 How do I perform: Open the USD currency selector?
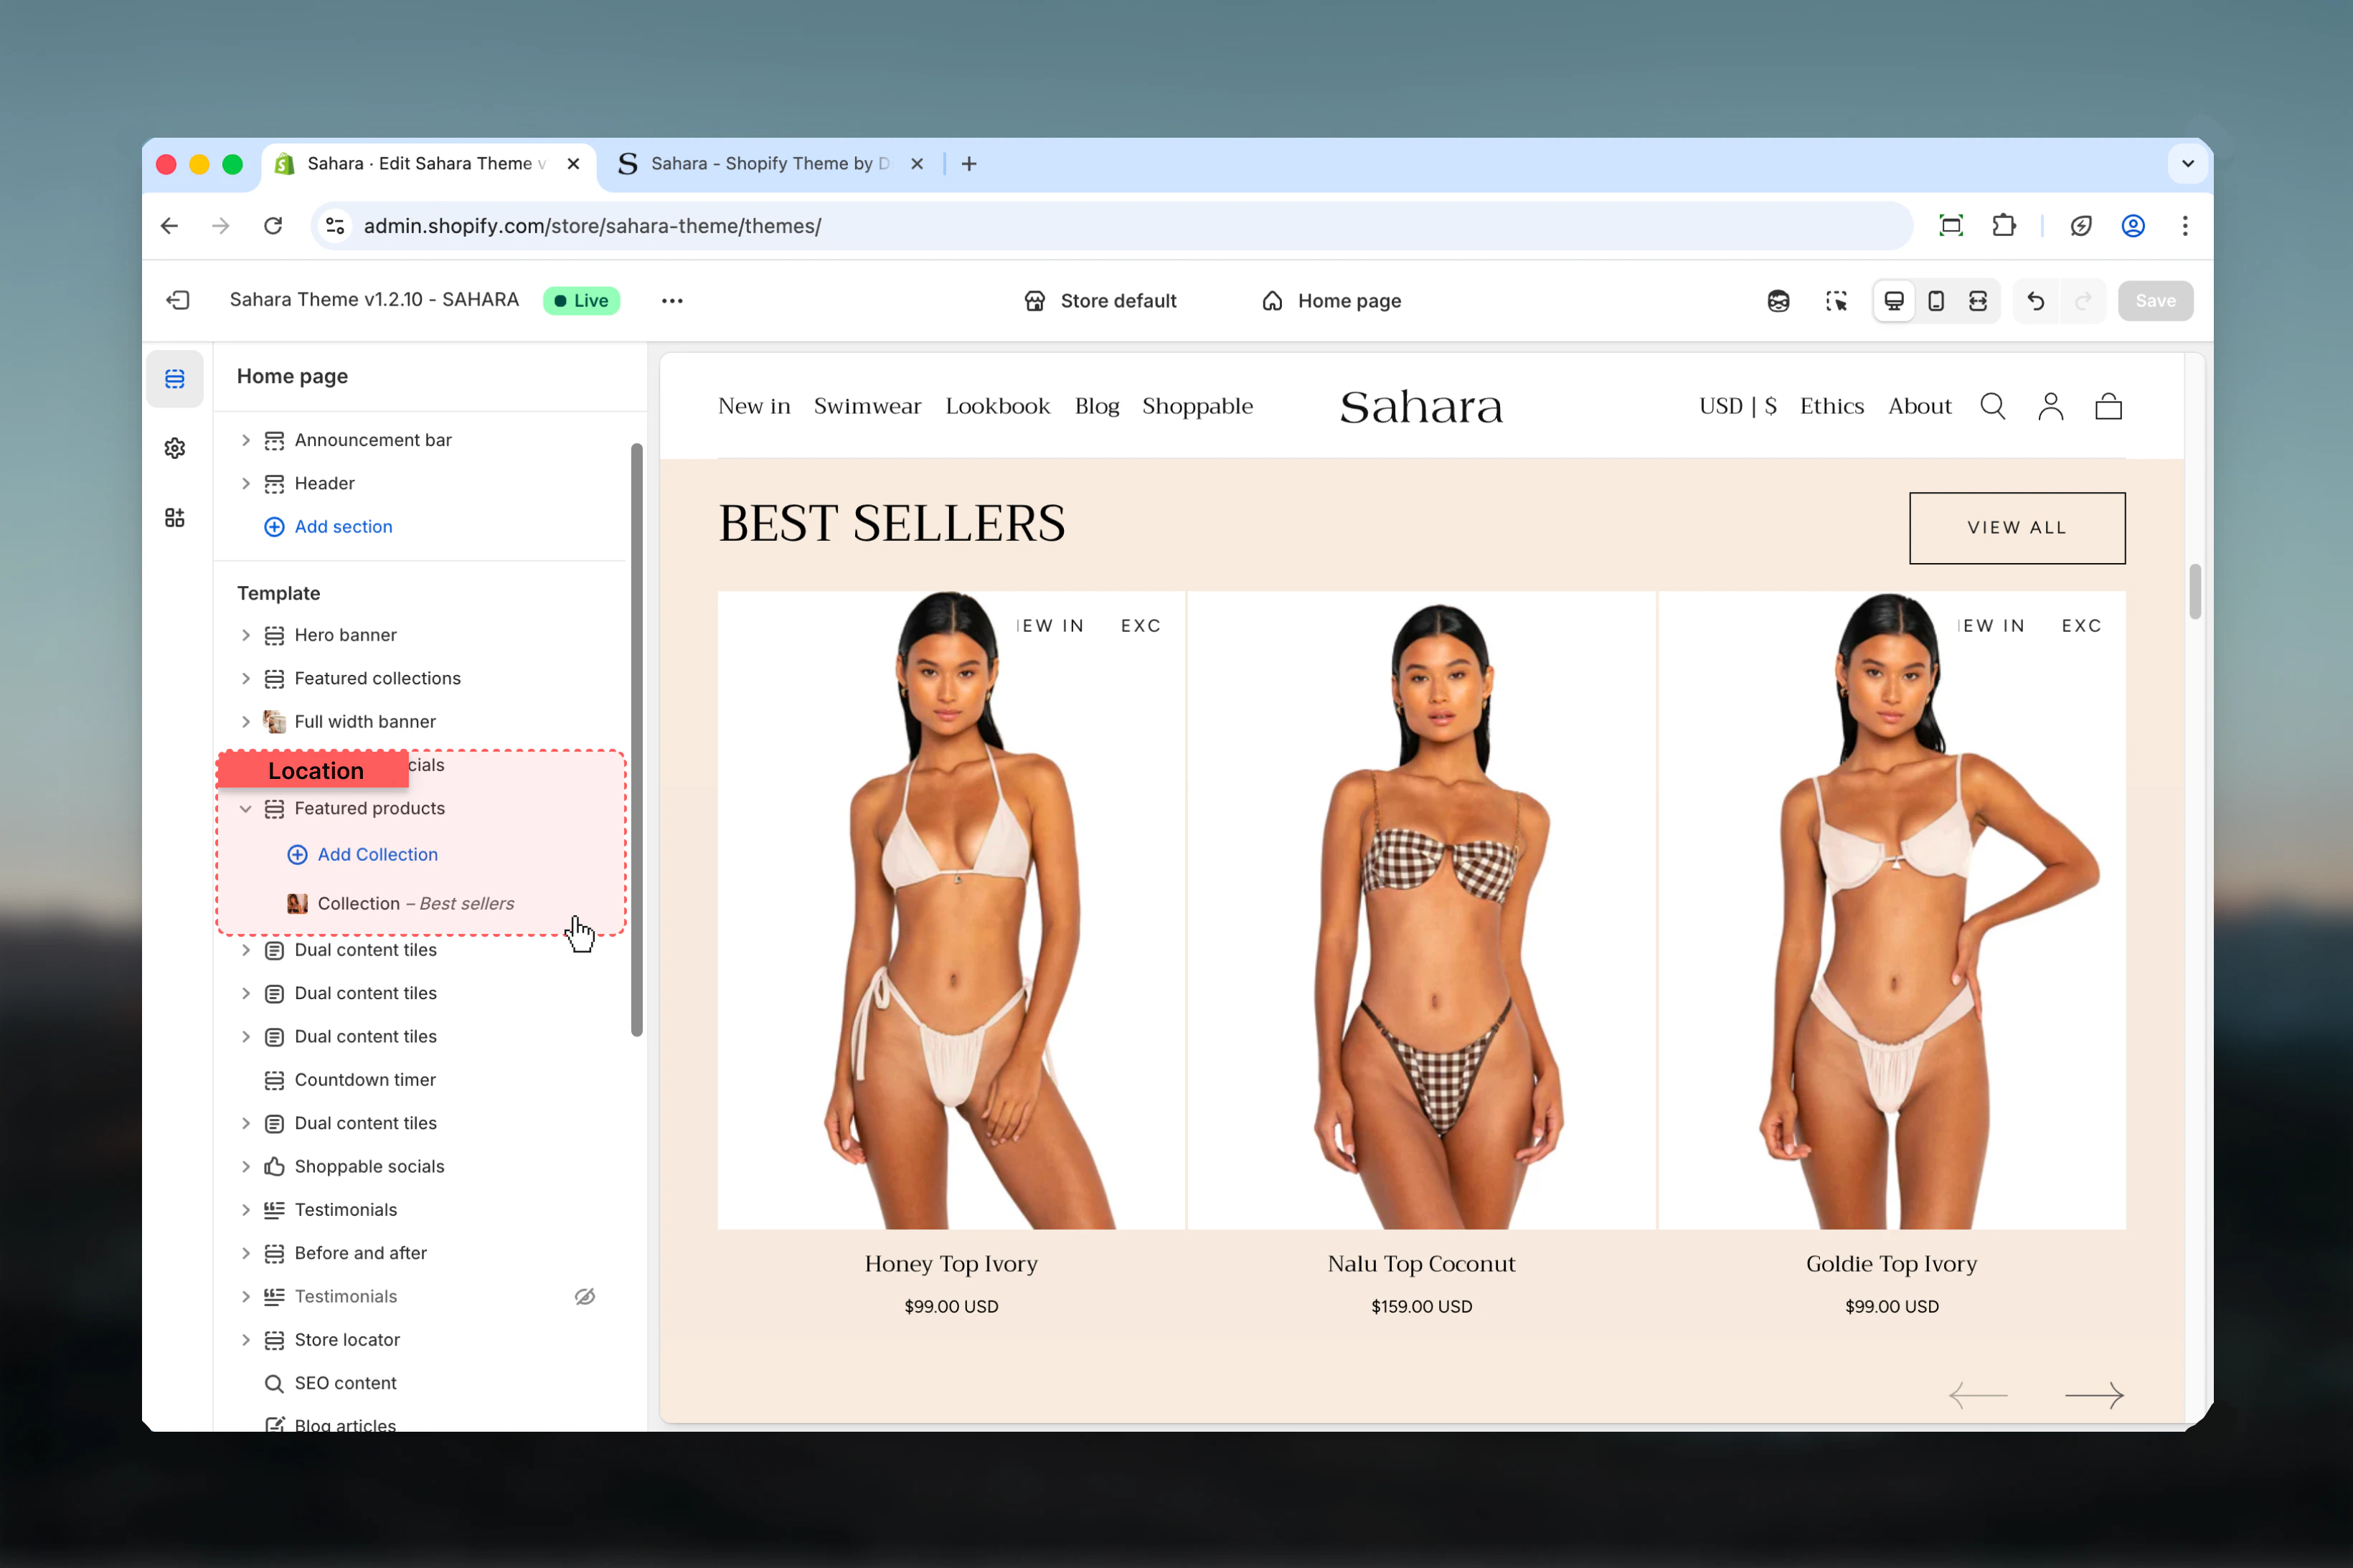coord(1738,406)
